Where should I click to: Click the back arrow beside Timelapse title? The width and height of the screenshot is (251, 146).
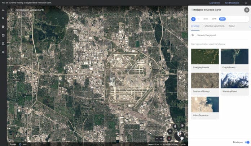tap(12, 10)
